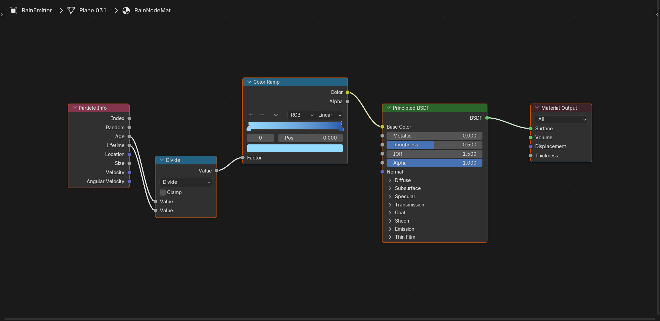
Task: Click the Random output socket
Action: pyautogui.click(x=129, y=128)
